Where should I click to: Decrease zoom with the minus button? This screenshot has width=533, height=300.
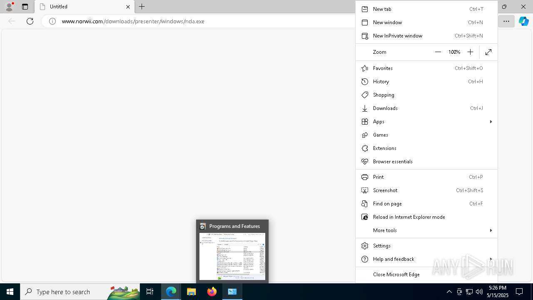(438, 52)
